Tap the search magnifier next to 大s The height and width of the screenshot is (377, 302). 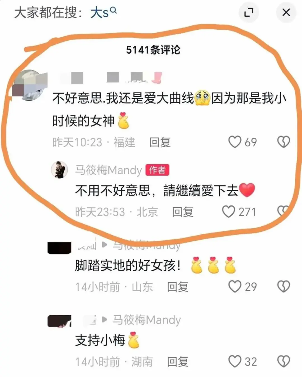coord(113,10)
